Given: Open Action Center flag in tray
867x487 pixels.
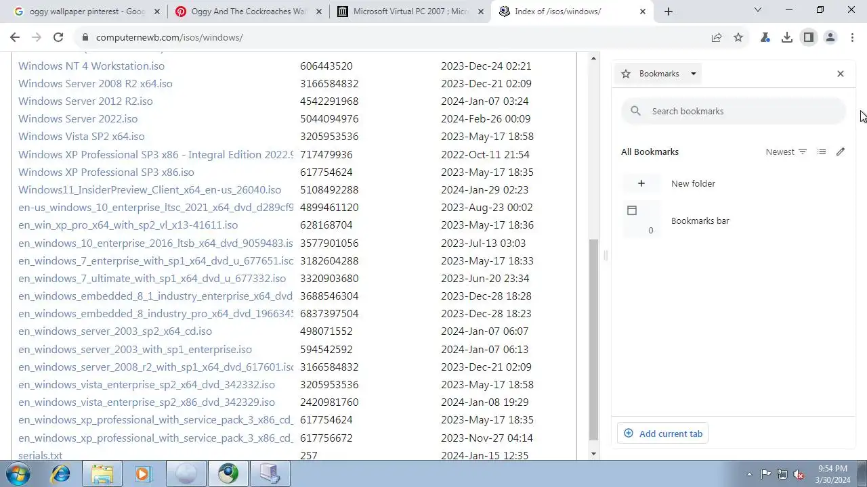Looking at the screenshot, I should 765,474.
